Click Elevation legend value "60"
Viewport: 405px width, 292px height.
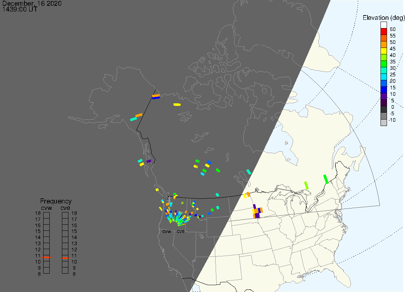coord(393,29)
